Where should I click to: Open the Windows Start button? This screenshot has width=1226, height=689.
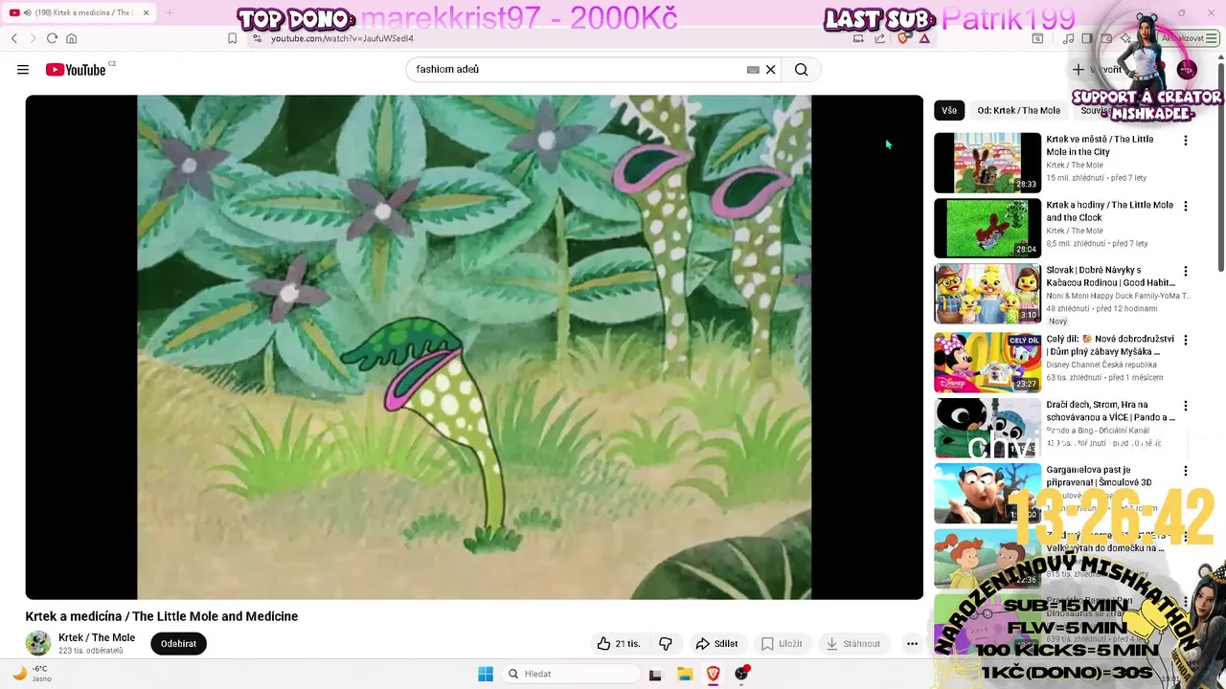pyautogui.click(x=486, y=674)
